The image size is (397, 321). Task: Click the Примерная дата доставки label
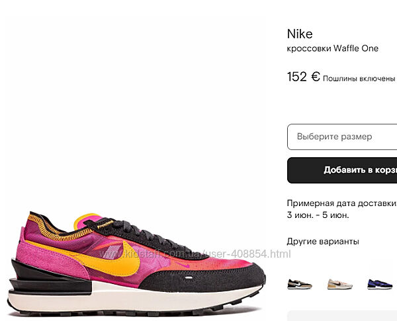pos(342,203)
